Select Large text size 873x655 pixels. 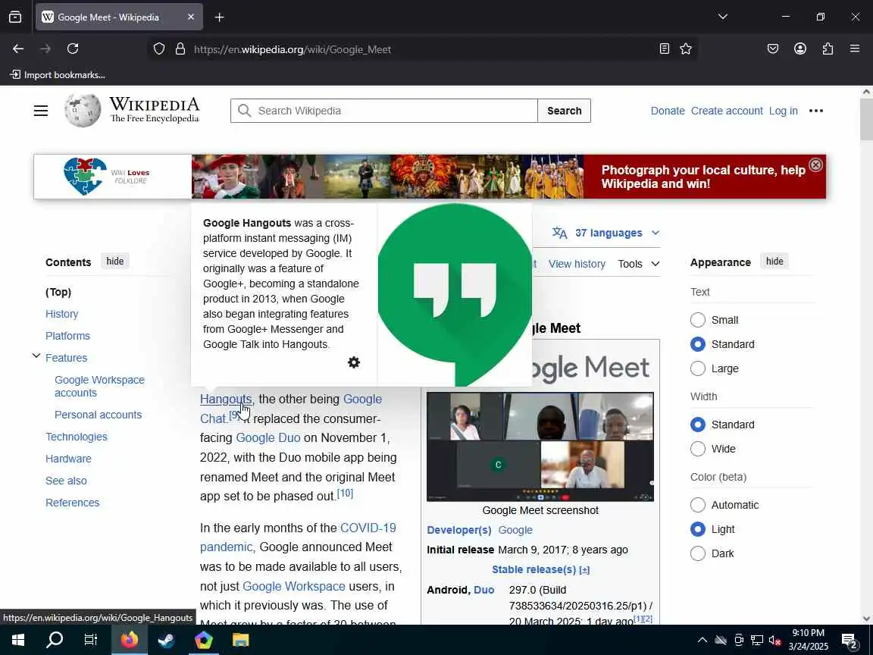698,368
